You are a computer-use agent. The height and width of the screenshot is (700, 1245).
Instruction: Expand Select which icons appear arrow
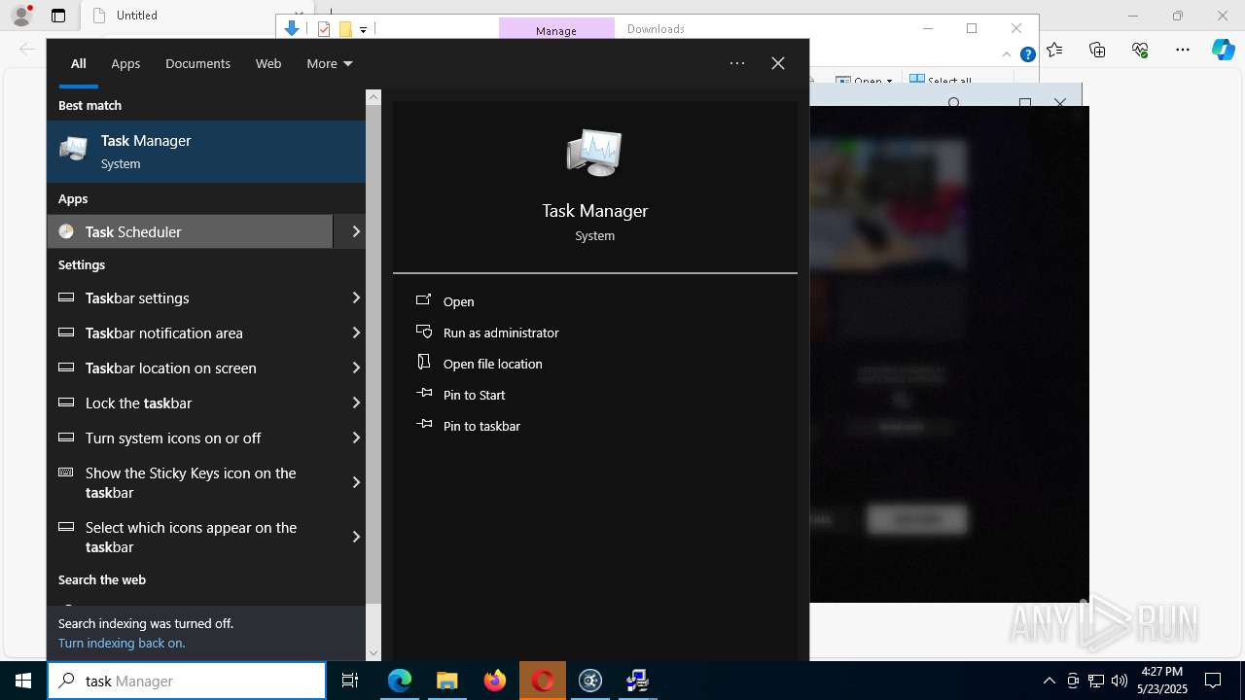[355, 538]
